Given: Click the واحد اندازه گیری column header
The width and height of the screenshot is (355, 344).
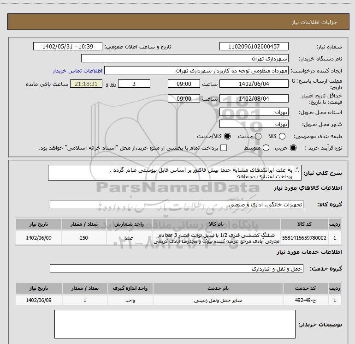Looking at the screenshot, I should (x=130, y=288).
